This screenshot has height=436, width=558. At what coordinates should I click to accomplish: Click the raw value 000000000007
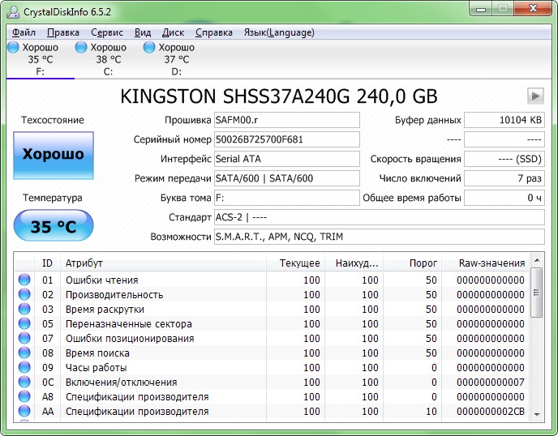click(491, 382)
